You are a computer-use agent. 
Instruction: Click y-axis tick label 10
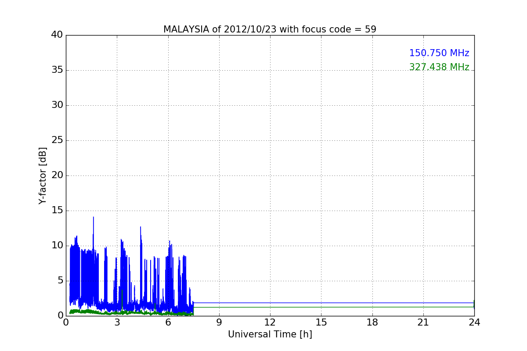tap(57, 246)
